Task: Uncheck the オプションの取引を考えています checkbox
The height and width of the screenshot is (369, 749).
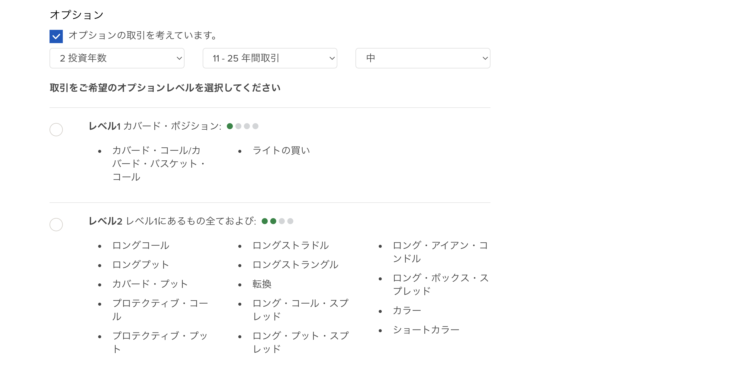Action: [x=56, y=36]
